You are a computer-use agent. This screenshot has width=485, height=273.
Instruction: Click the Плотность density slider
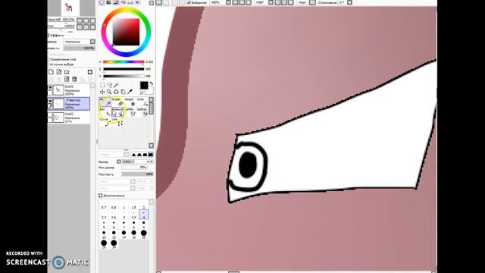[137, 174]
